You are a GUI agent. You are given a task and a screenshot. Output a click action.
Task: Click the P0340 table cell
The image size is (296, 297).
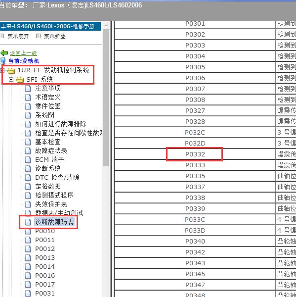click(195, 242)
